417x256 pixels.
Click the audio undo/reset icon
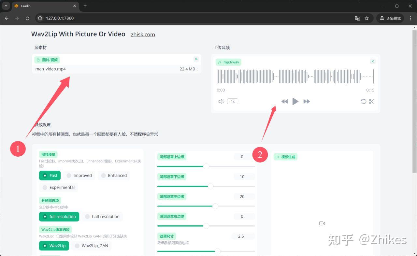364,101
